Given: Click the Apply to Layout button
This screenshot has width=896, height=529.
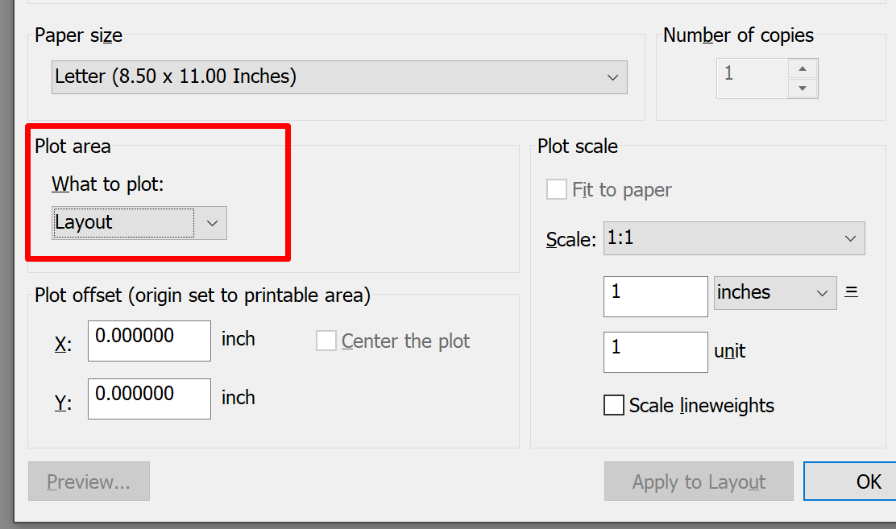Looking at the screenshot, I should [x=698, y=481].
